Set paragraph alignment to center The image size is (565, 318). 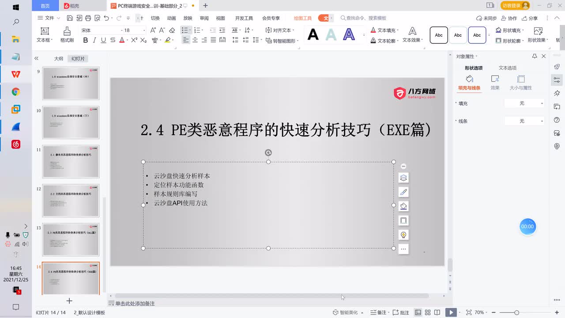(195, 40)
